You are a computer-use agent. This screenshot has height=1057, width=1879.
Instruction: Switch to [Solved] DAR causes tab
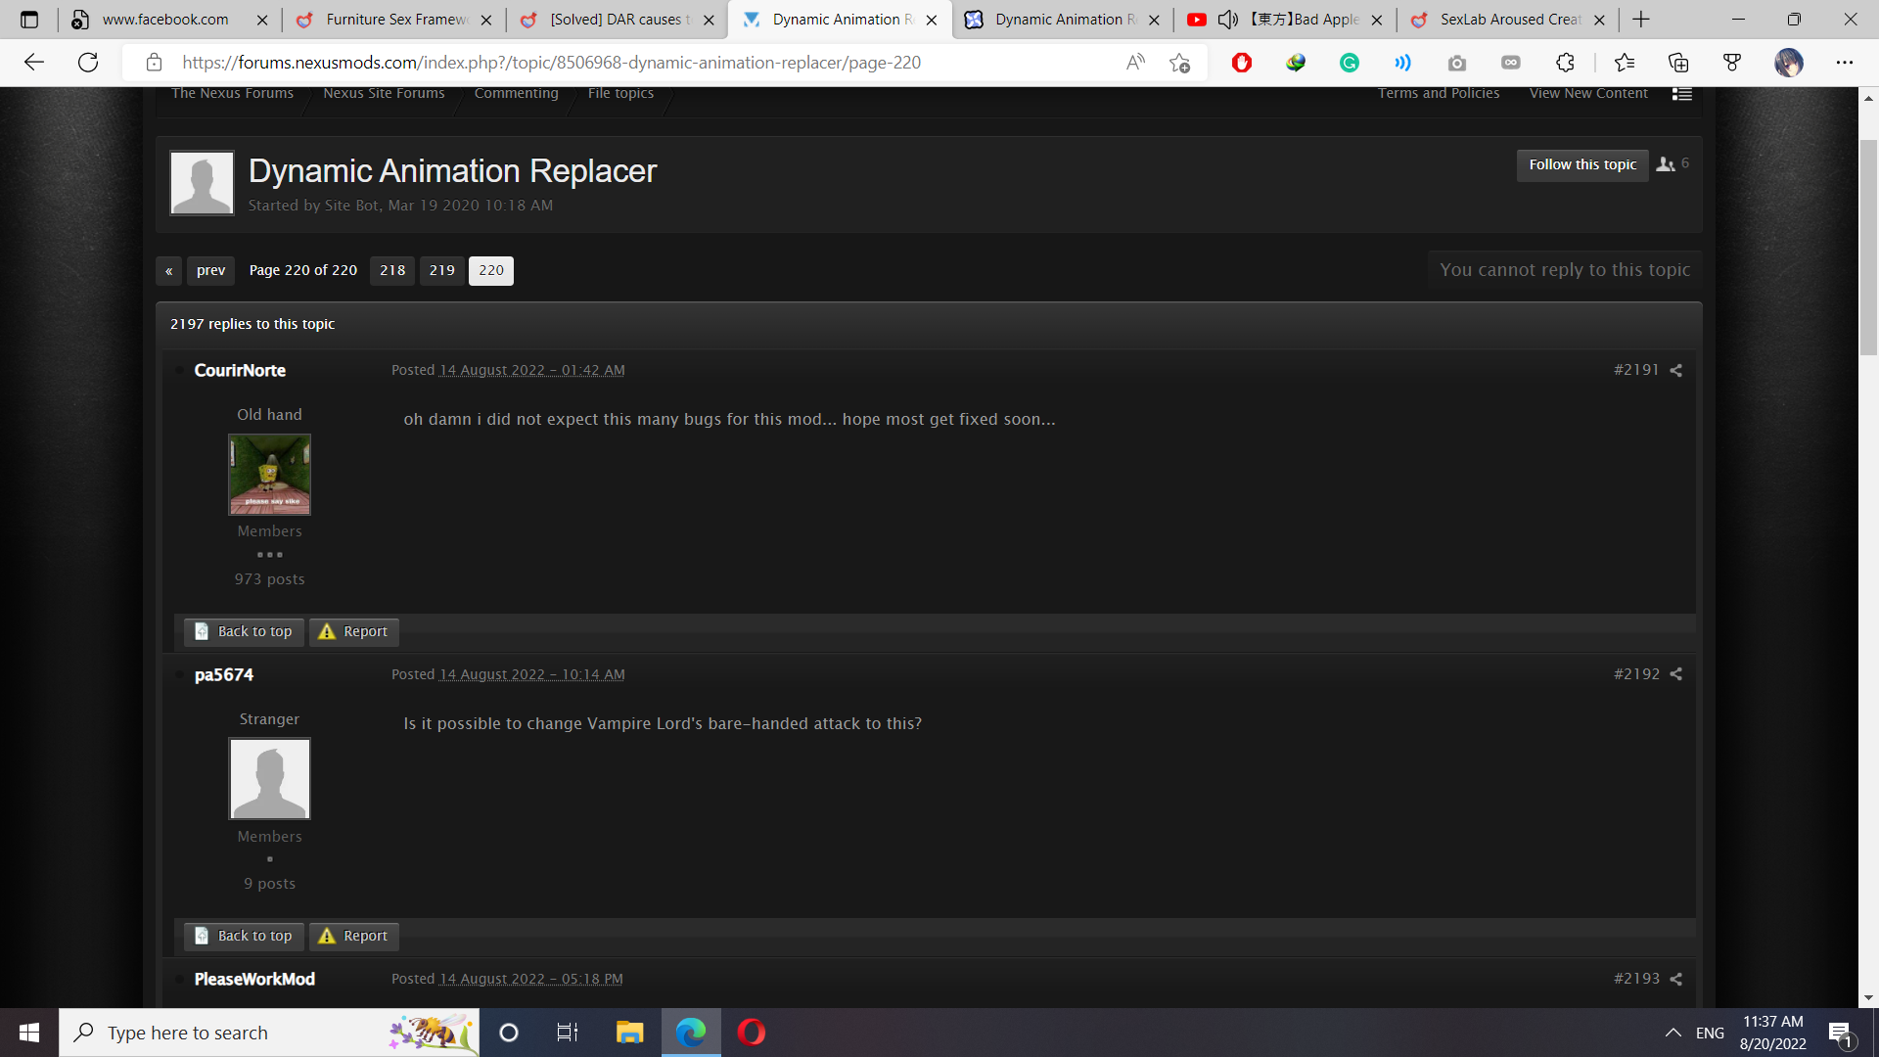[619, 20]
